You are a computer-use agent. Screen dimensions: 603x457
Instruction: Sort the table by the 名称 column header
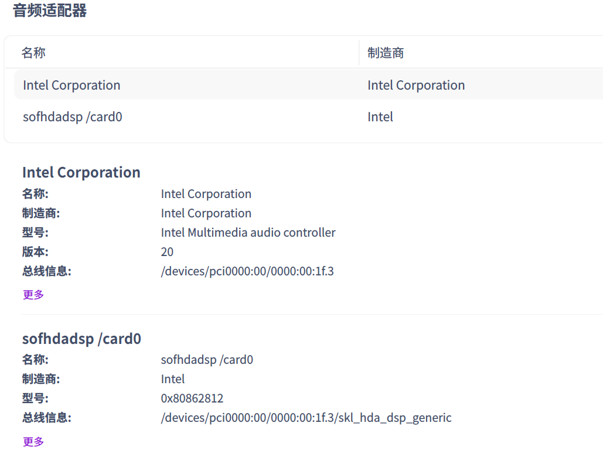pos(33,53)
